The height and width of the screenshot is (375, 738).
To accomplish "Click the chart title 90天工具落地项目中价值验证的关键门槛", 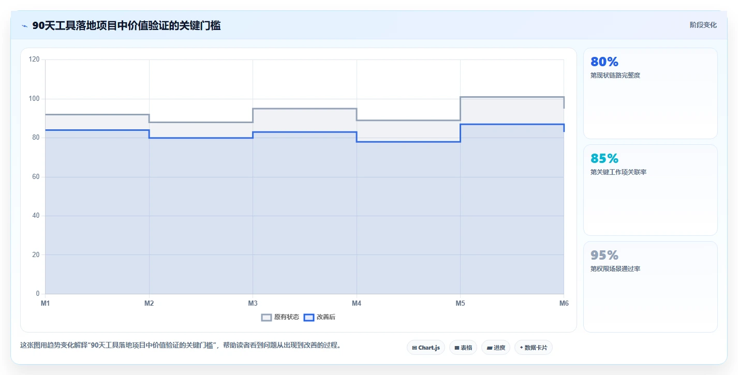I will pyautogui.click(x=126, y=26).
